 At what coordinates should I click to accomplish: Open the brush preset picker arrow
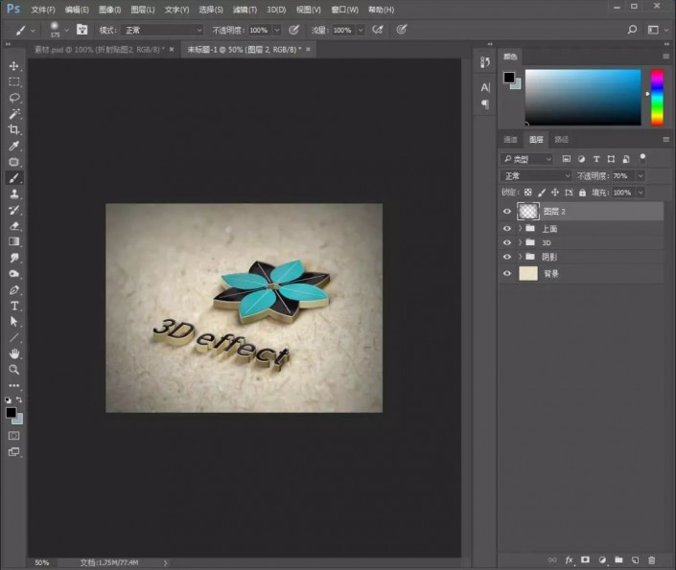(x=66, y=30)
